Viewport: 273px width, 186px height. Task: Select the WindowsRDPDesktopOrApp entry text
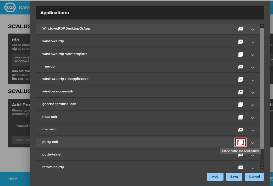(66, 29)
